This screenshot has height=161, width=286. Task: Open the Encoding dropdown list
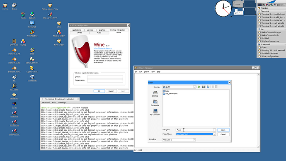(x=194, y=140)
